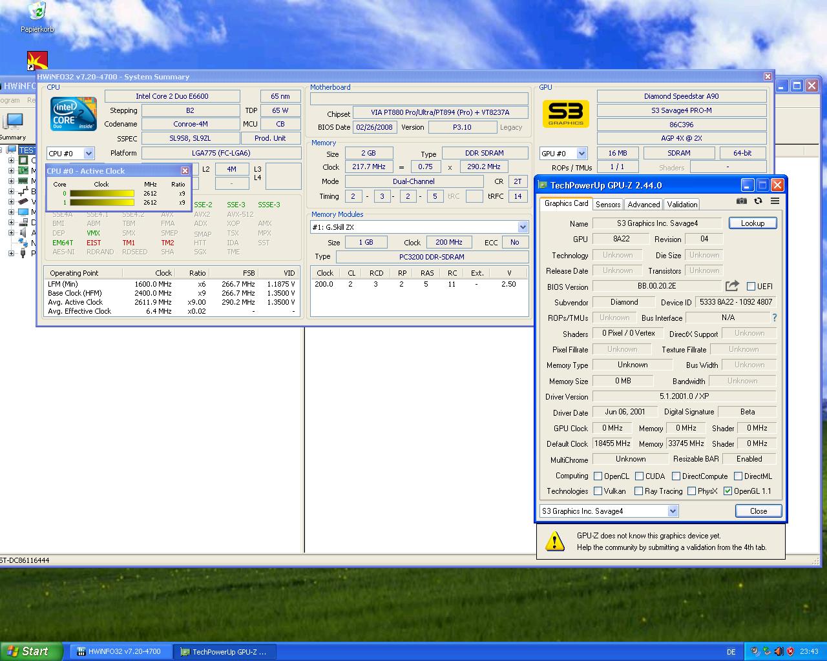The image size is (827, 661).
Task: Click the GPU-Z screenshot camera icon
Action: [x=742, y=201]
